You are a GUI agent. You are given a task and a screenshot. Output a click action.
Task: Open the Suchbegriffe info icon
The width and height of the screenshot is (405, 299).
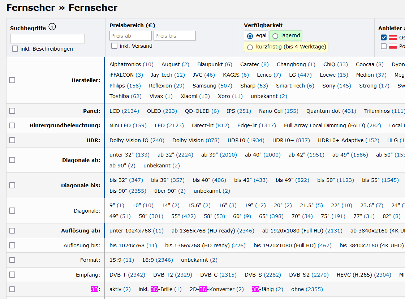[52, 27]
